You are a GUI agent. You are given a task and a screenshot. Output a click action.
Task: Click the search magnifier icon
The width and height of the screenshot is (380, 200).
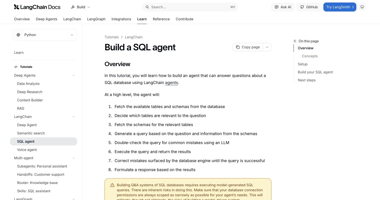click(147, 7)
